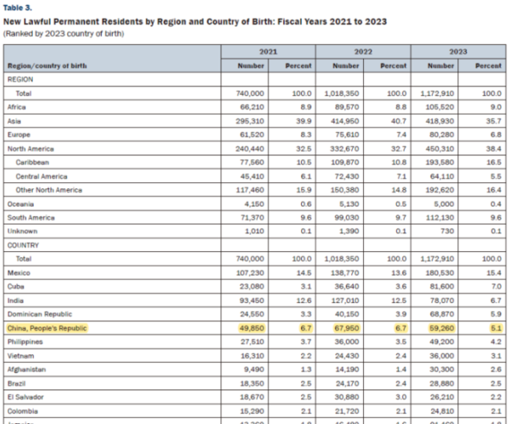Select the Total 2023 number under REGION
The image size is (509, 424).
coord(437,93)
